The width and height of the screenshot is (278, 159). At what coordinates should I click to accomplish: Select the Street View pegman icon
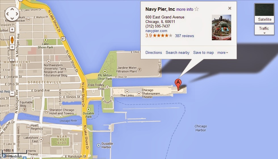click(x=12, y=40)
